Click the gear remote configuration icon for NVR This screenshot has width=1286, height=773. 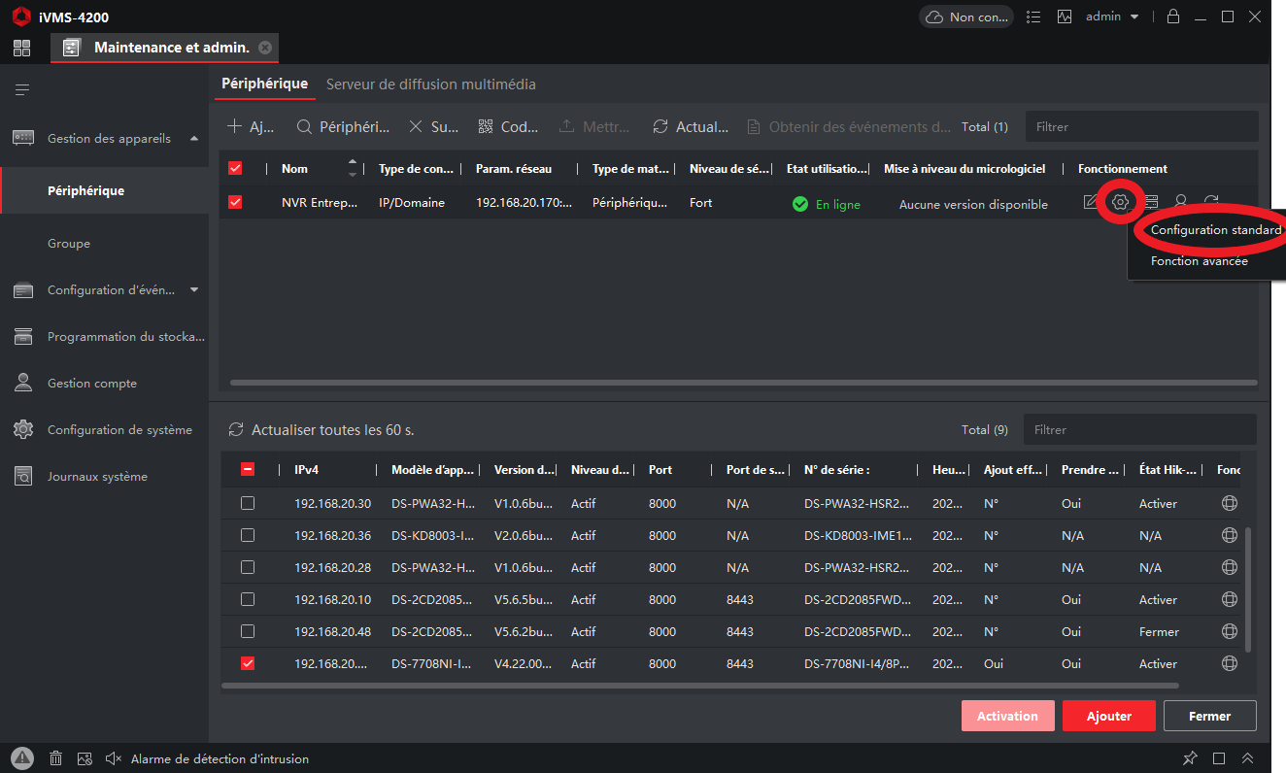(x=1120, y=202)
